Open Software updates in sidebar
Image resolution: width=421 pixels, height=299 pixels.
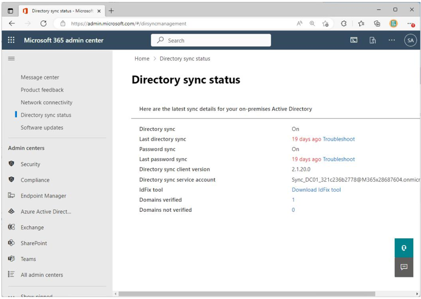42,128
